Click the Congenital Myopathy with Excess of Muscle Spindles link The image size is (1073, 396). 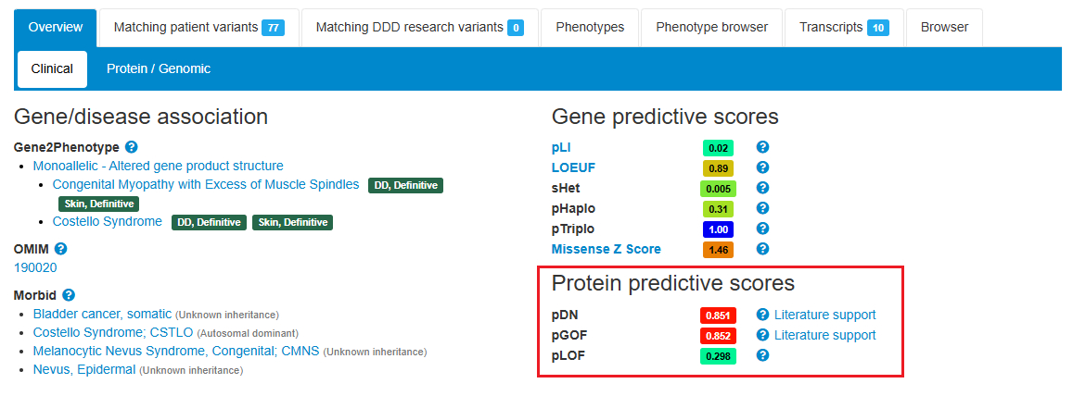coord(206,184)
